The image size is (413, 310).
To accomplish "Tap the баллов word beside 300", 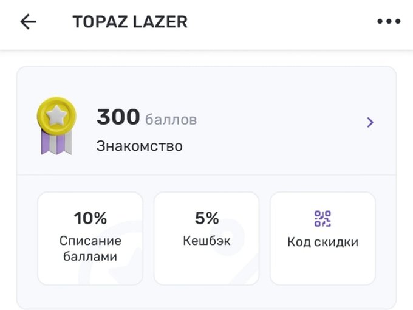I will pos(171,120).
